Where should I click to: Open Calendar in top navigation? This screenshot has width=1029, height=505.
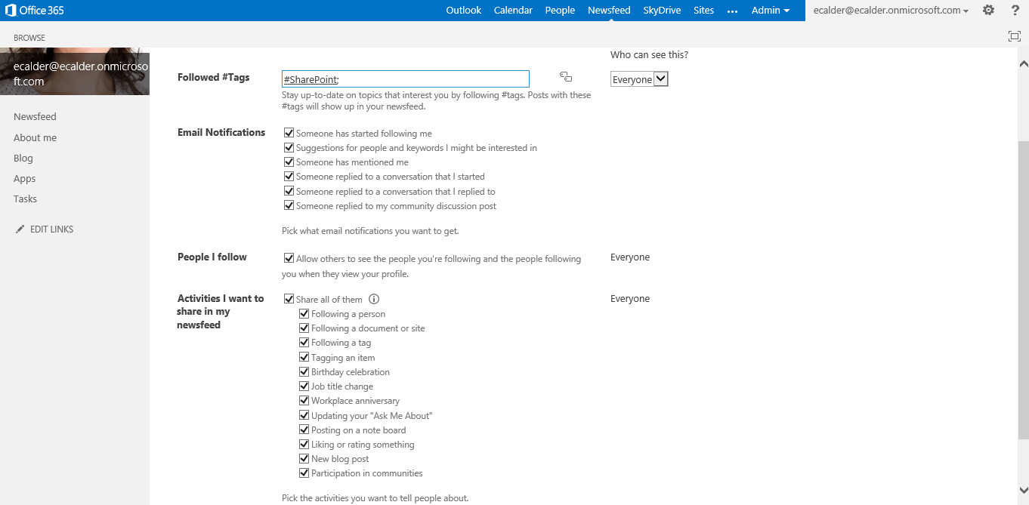click(513, 11)
